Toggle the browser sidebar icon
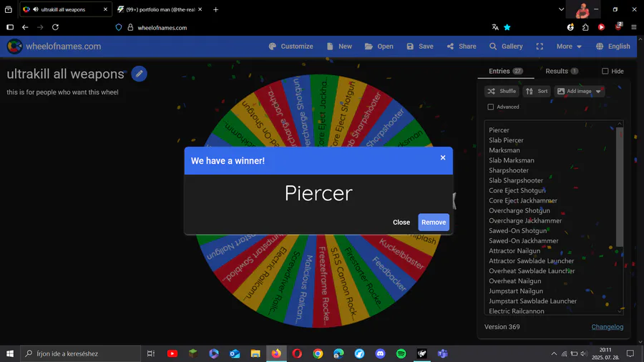 click(x=10, y=27)
